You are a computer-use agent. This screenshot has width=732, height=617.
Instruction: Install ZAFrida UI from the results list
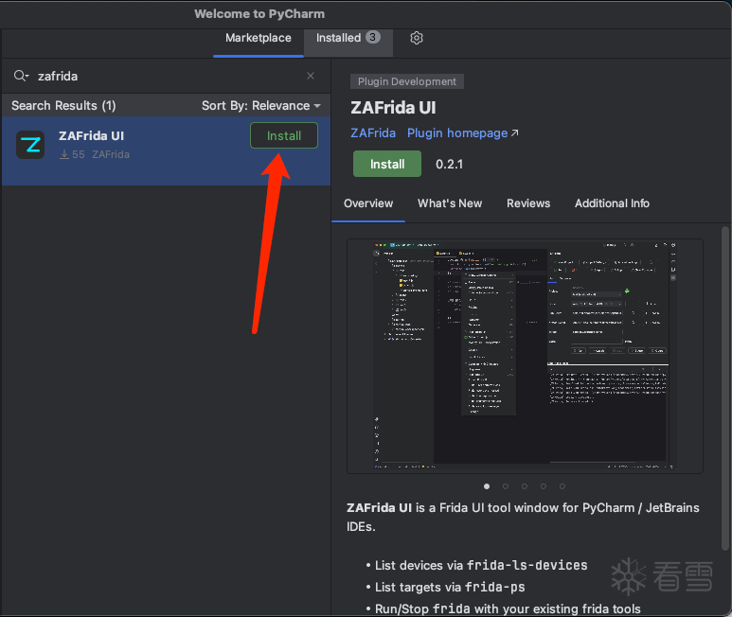tap(283, 135)
